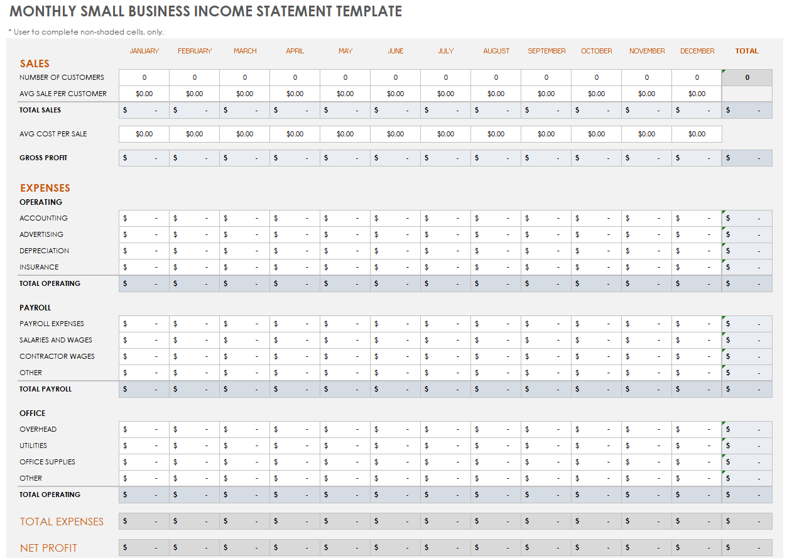This screenshot has height=558, width=787.
Task: Click the January Gross Profit cell
Action: (144, 158)
